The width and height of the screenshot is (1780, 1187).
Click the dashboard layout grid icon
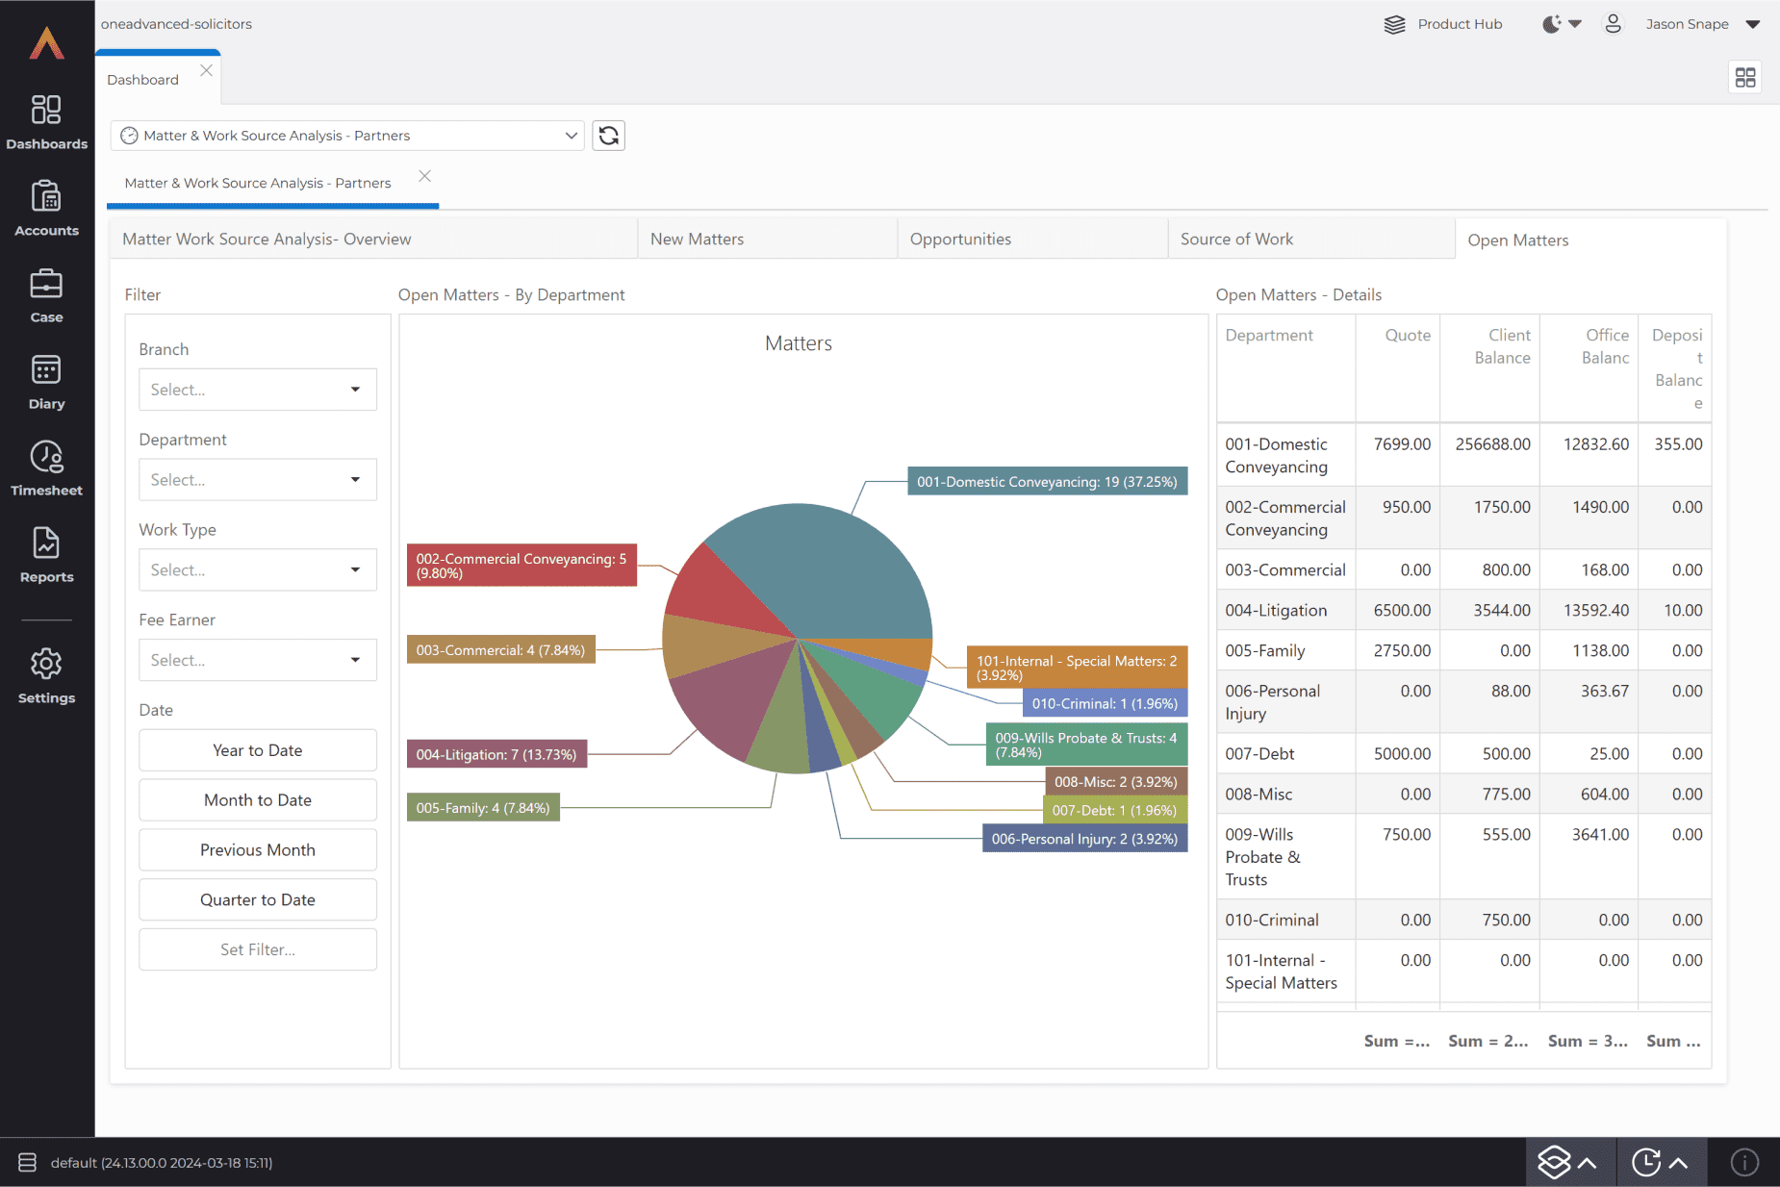pos(1744,78)
